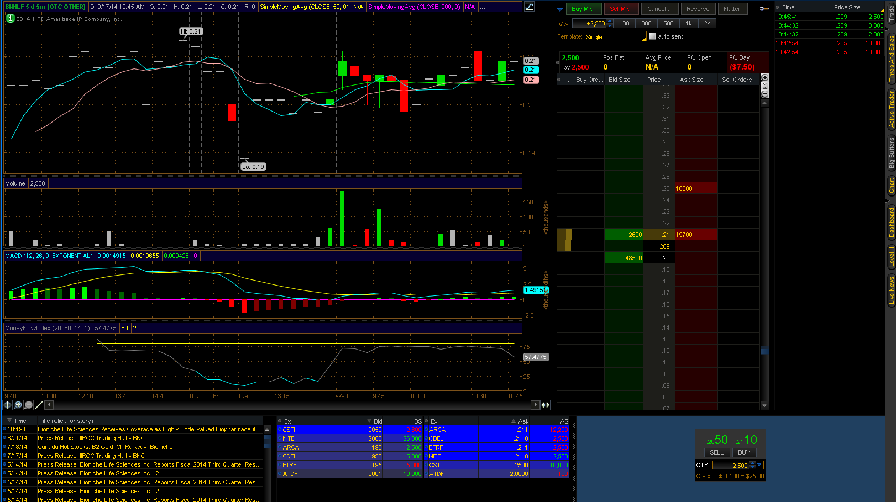Click the zoom out magnifier on chart toolbar
The image size is (896, 502).
29,405
